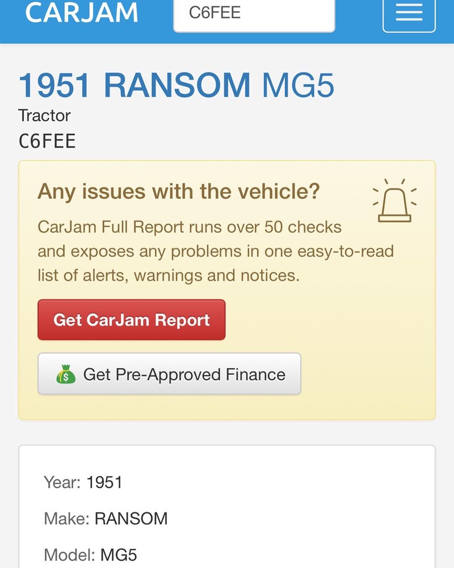Click the Tractor vehicle type text
Image resolution: width=454 pixels, height=568 pixels.
[x=44, y=116]
